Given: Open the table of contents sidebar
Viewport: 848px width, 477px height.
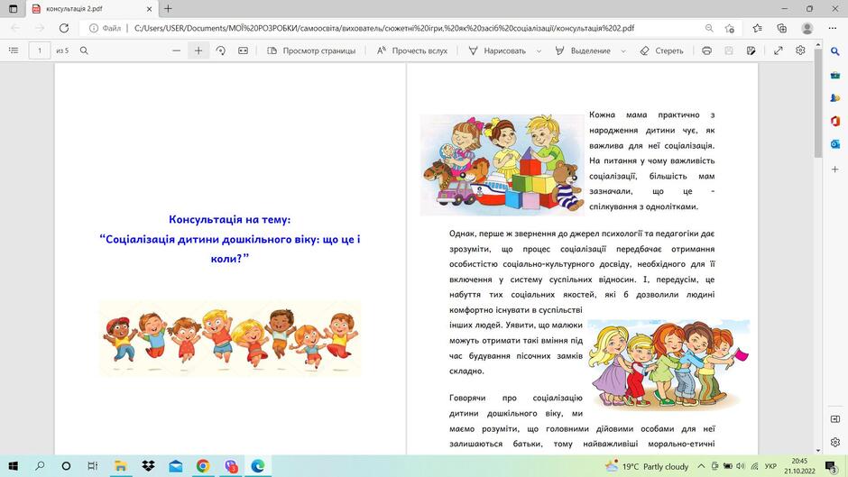Looking at the screenshot, I should 14,50.
